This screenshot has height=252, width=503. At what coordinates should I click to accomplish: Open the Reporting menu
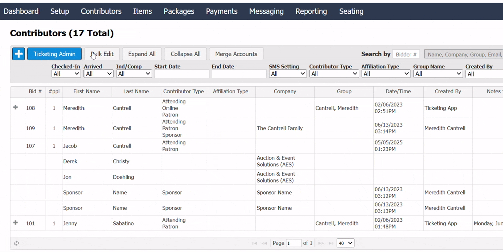click(311, 11)
